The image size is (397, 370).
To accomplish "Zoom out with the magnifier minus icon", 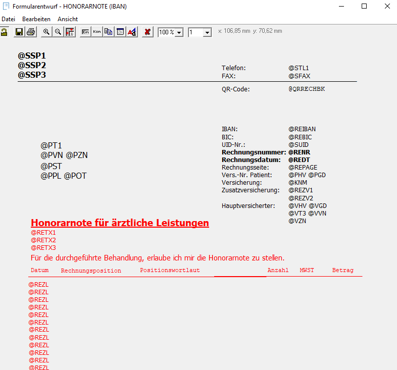I will pos(58,32).
